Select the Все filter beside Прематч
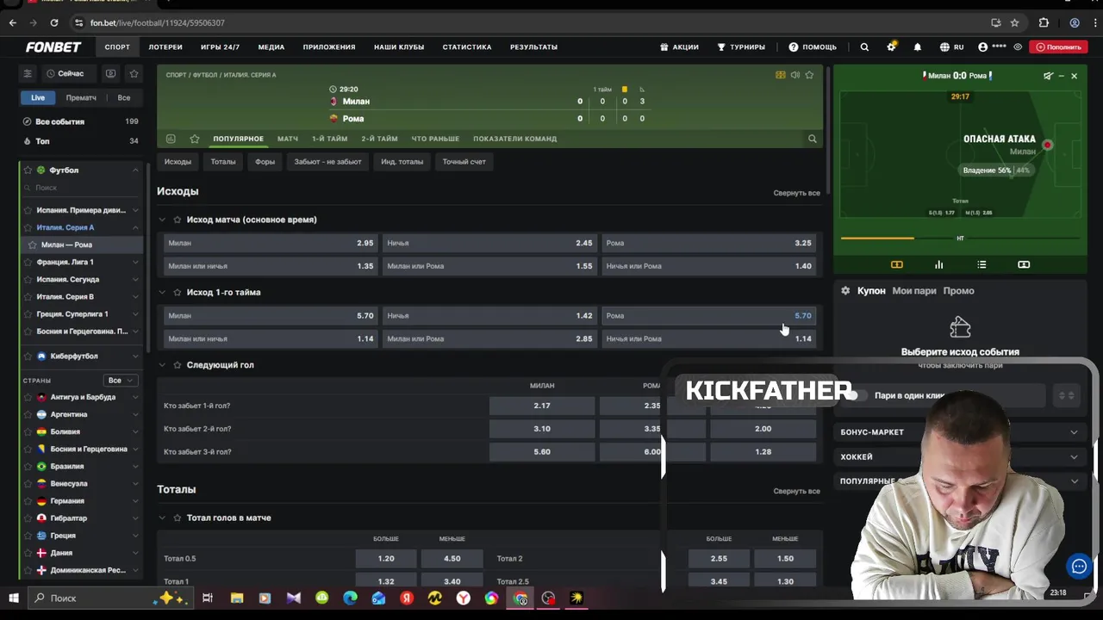 [x=124, y=98]
